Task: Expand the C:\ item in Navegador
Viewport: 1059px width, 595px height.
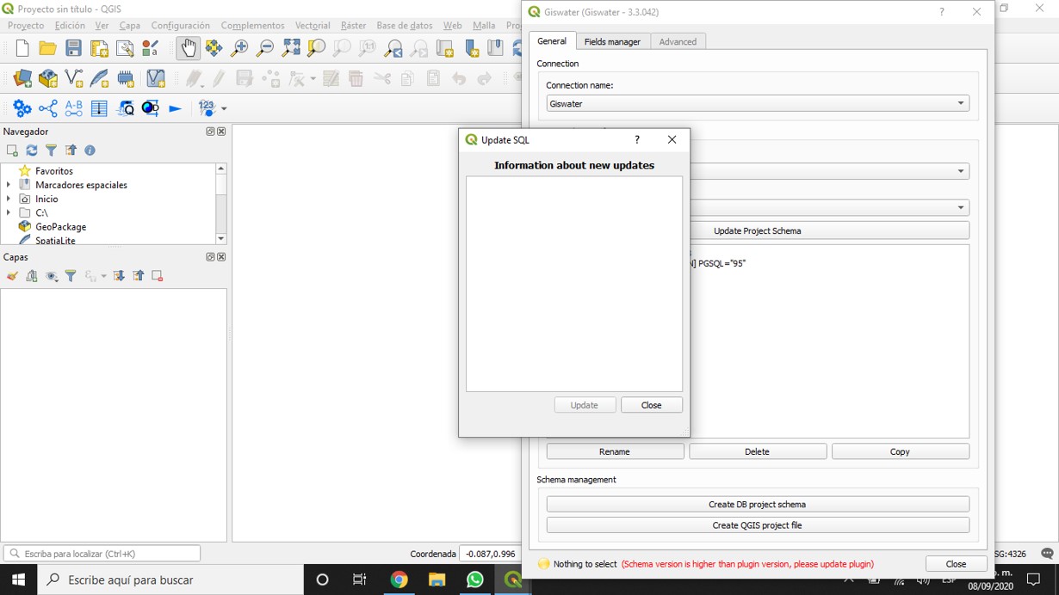Action: pos(8,212)
